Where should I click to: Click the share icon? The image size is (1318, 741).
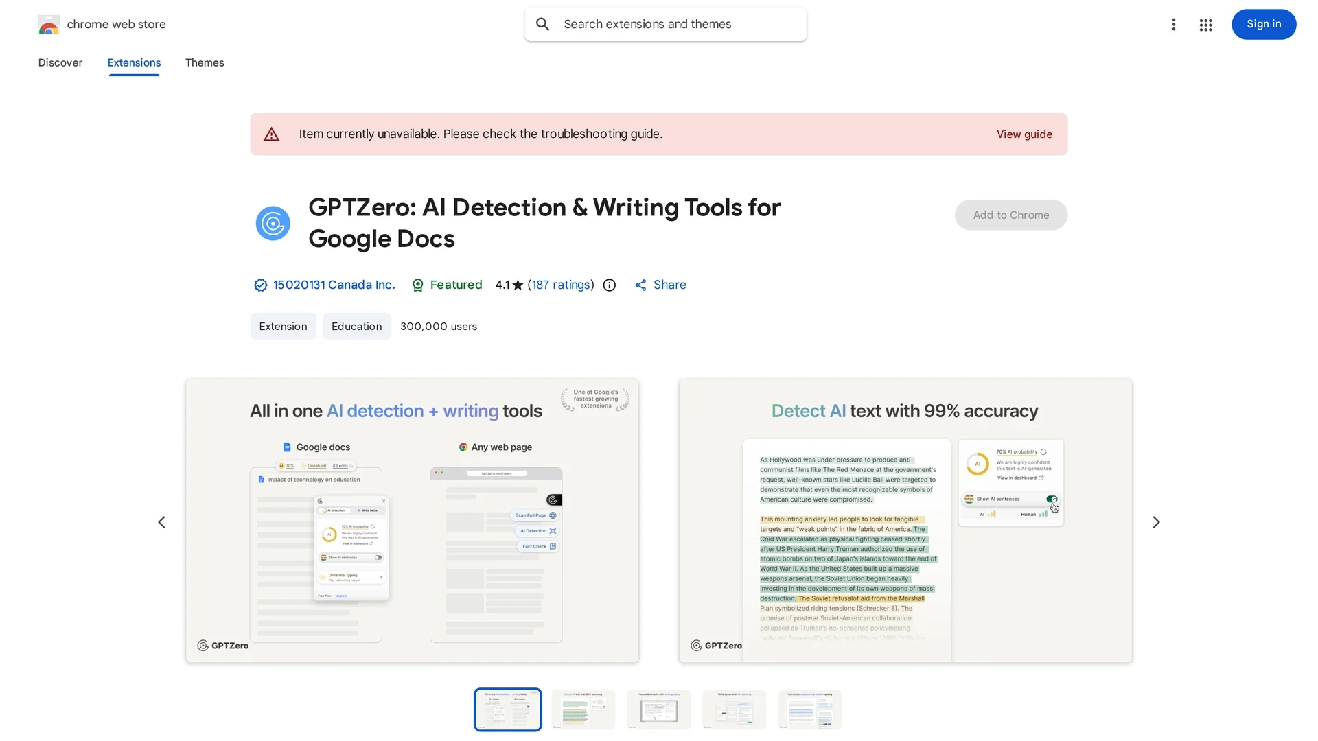pyautogui.click(x=640, y=285)
